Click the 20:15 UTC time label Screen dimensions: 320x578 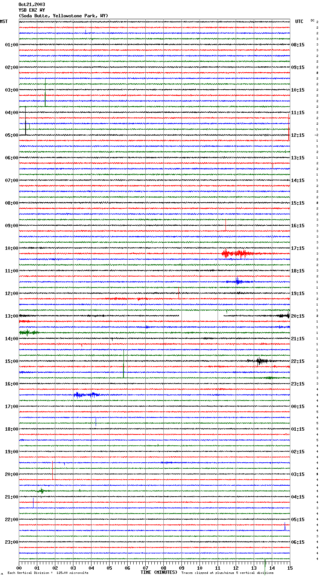pyautogui.click(x=298, y=316)
